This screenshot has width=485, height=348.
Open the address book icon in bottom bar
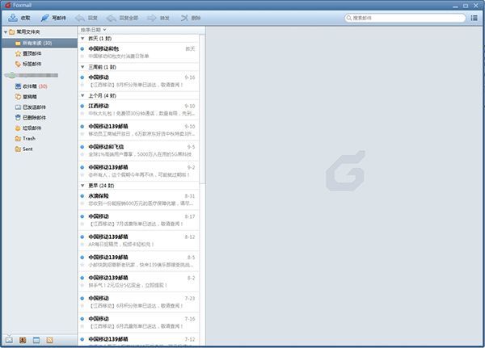pos(23,339)
